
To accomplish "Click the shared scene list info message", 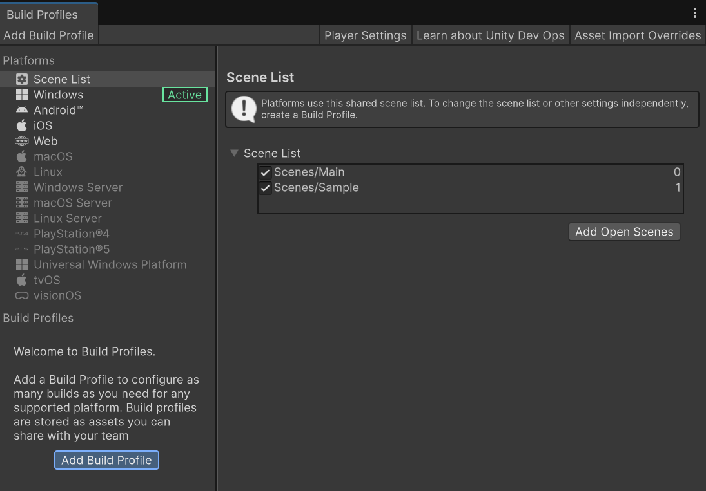I will click(x=475, y=109).
